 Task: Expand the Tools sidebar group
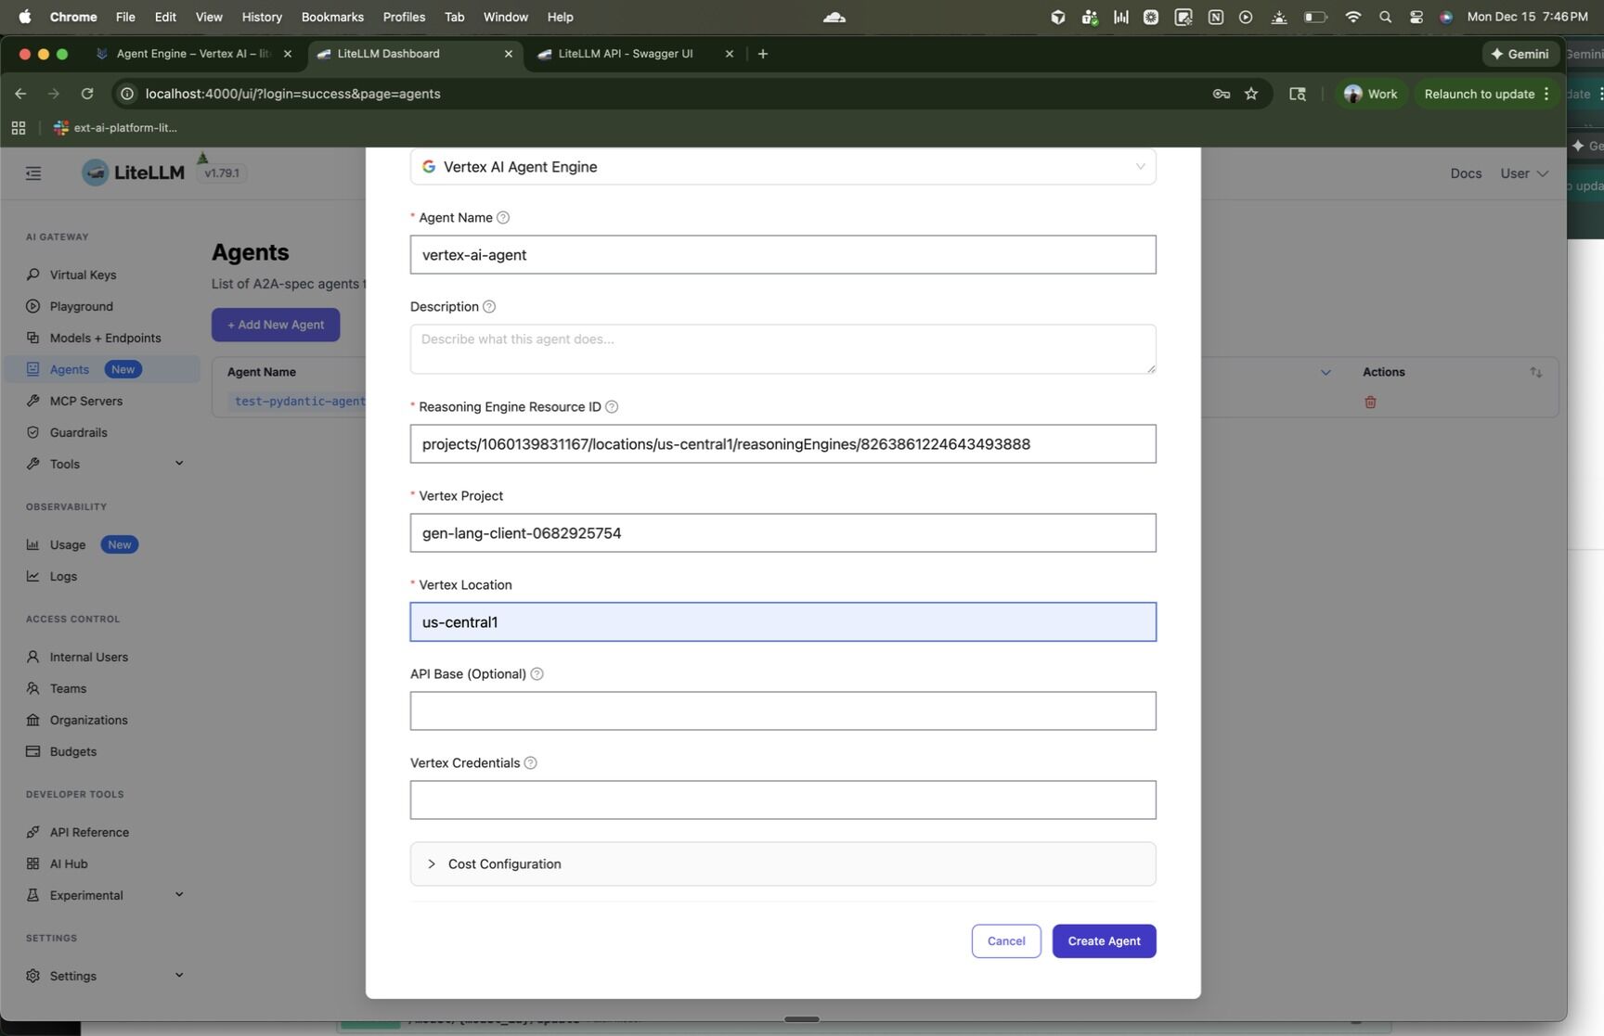179,464
